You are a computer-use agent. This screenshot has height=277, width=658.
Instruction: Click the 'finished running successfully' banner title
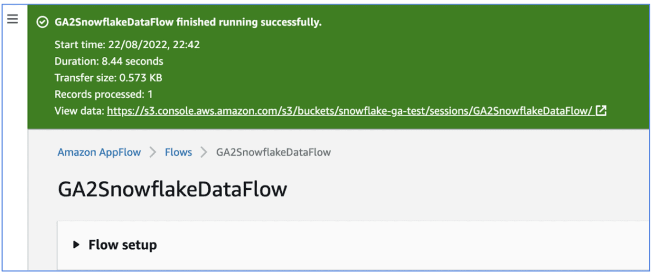188,22
